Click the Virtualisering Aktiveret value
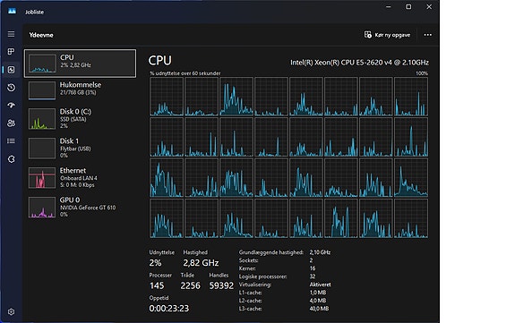515x323 pixels. [x=320, y=285]
